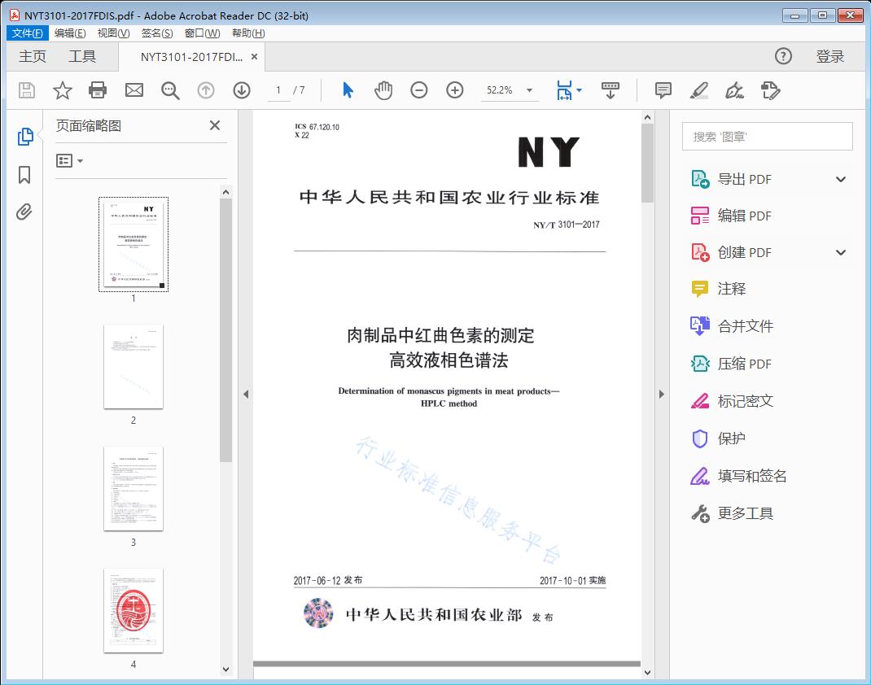Click the search tools input field
Image resolution: width=871 pixels, height=685 pixels.
pos(767,137)
